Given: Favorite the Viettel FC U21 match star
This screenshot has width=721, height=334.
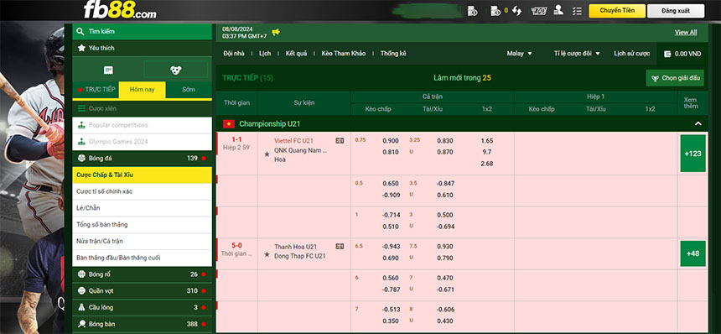Looking at the screenshot, I should click(267, 154).
